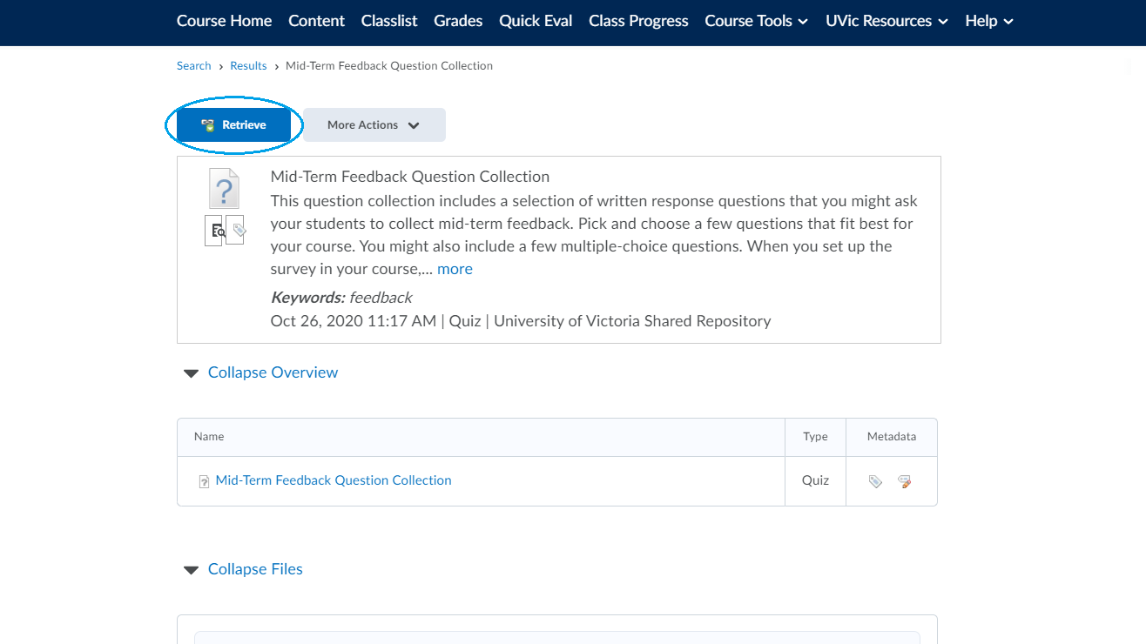Image resolution: width=1146 pixels, height=644 pixels.
Task: Navigate to Quick Eval
Action: 536,21
